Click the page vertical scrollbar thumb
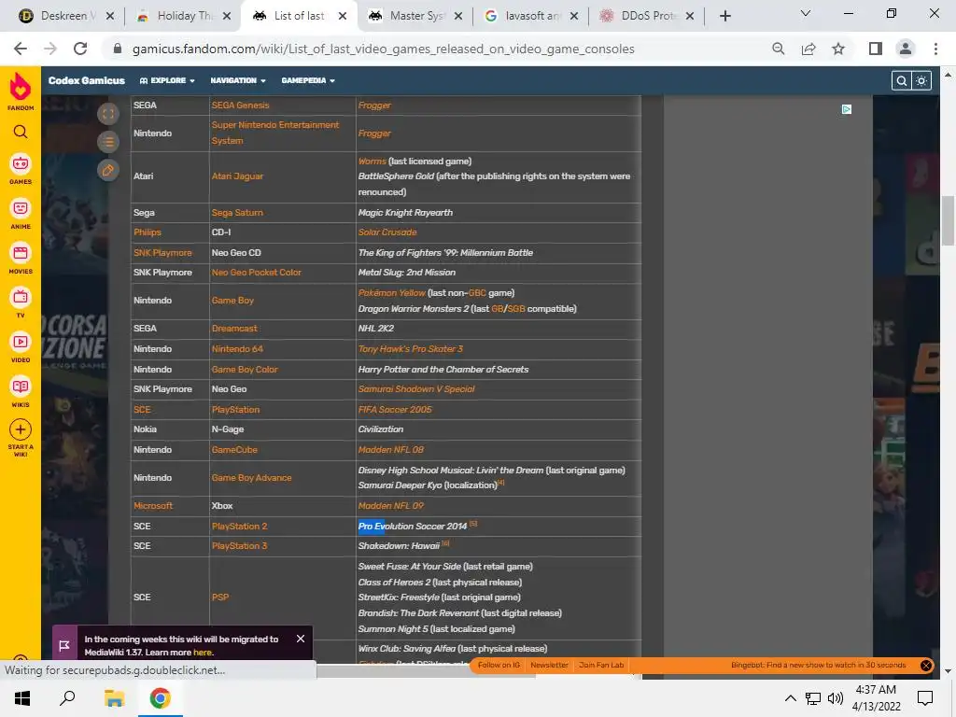 pyautogui.click(x=948, y=219)
